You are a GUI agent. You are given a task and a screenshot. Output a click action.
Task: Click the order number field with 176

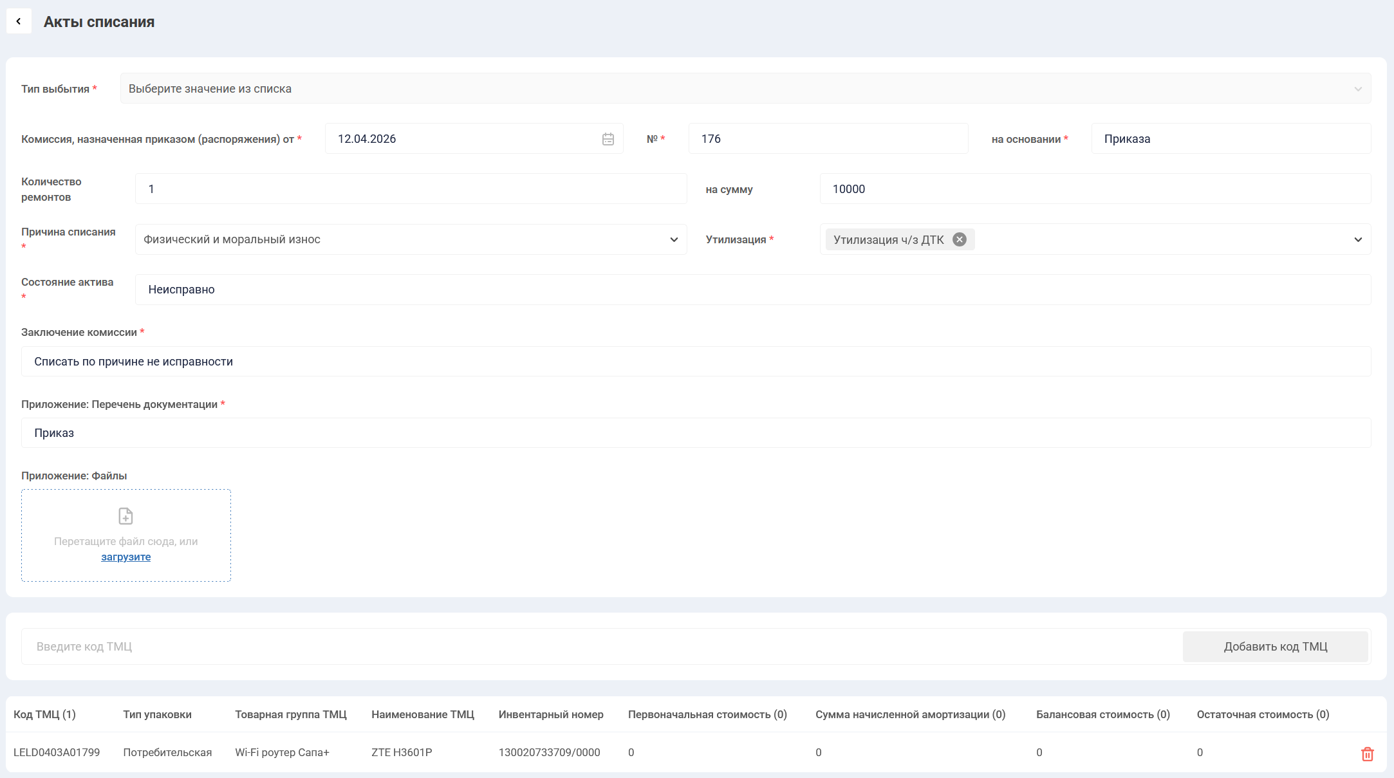tap(828, 139)
